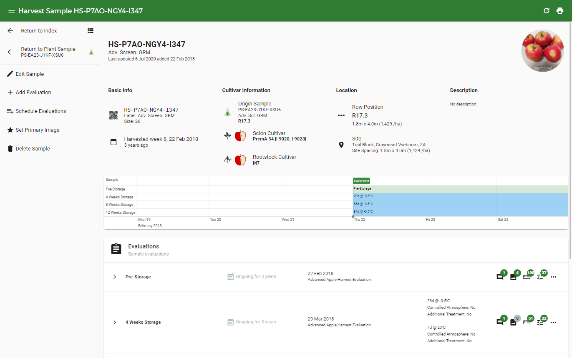
Task: Go to Return to Plant Sample PS-EA23-J1KF-XSU6
Action: pos(48,52)
